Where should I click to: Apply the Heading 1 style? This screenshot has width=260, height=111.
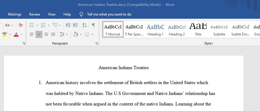click(155, 29)
